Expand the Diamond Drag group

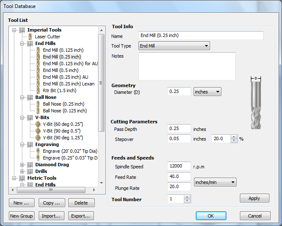click(x=22, y=165)
